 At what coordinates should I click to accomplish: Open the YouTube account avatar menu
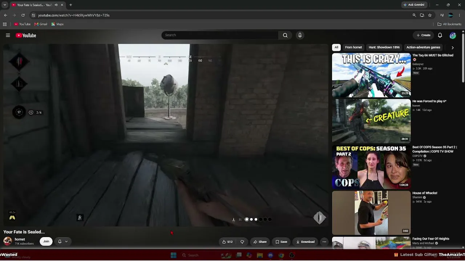coord(453,35)
